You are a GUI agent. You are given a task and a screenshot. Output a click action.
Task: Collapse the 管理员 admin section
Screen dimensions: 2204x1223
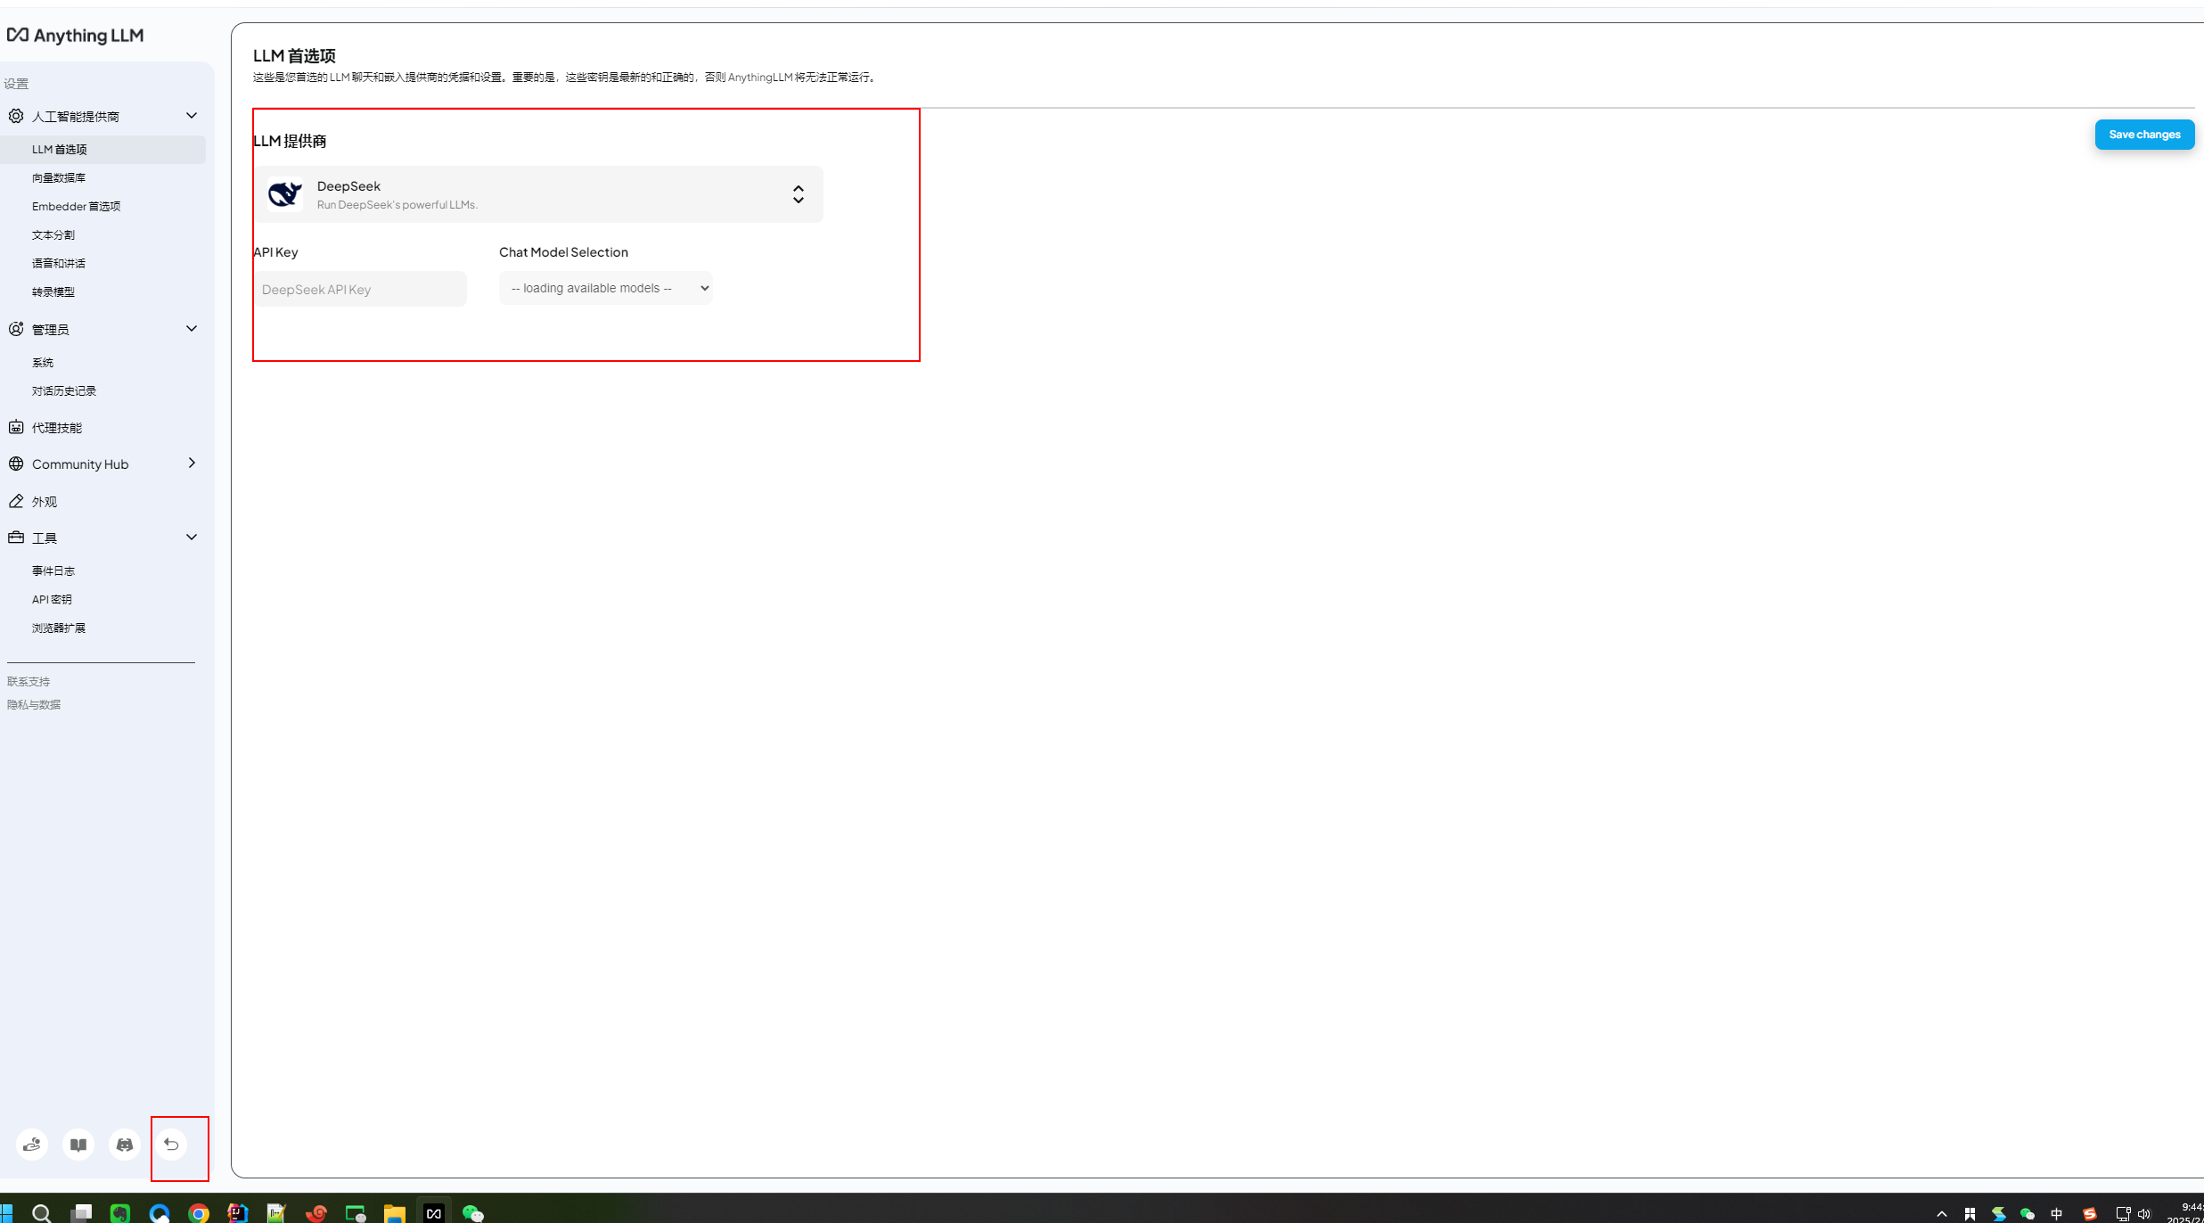191,329
